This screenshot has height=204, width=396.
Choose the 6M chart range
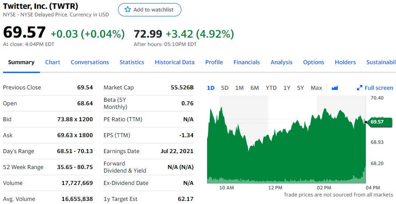[x=255, y=88]
